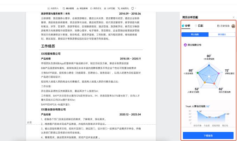Click the red-orange radar point for score 62
This screenshot has height=141, width=237.
coord(214,83)
